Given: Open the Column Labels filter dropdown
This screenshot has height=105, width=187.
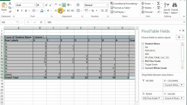Looking at the screenshot, I should tap(45, 37).
